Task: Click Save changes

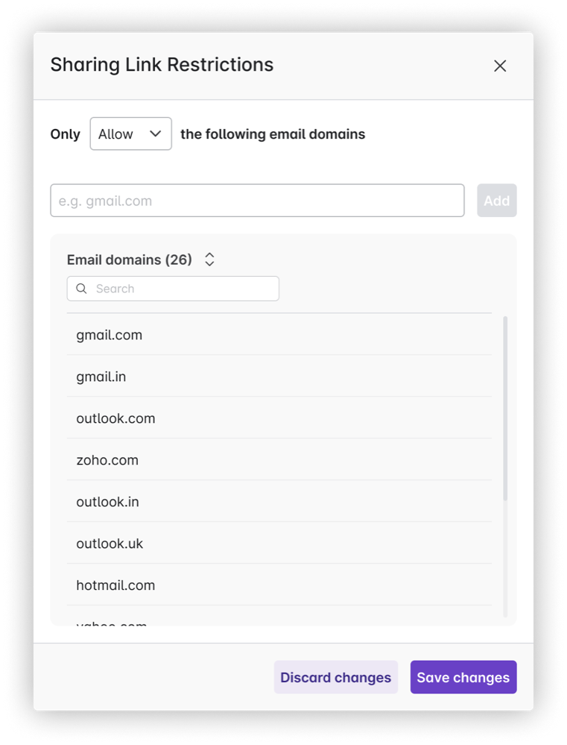Action: click(463, 677)
